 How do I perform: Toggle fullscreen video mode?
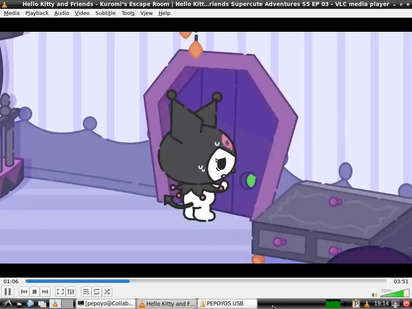tap(60, 292)
